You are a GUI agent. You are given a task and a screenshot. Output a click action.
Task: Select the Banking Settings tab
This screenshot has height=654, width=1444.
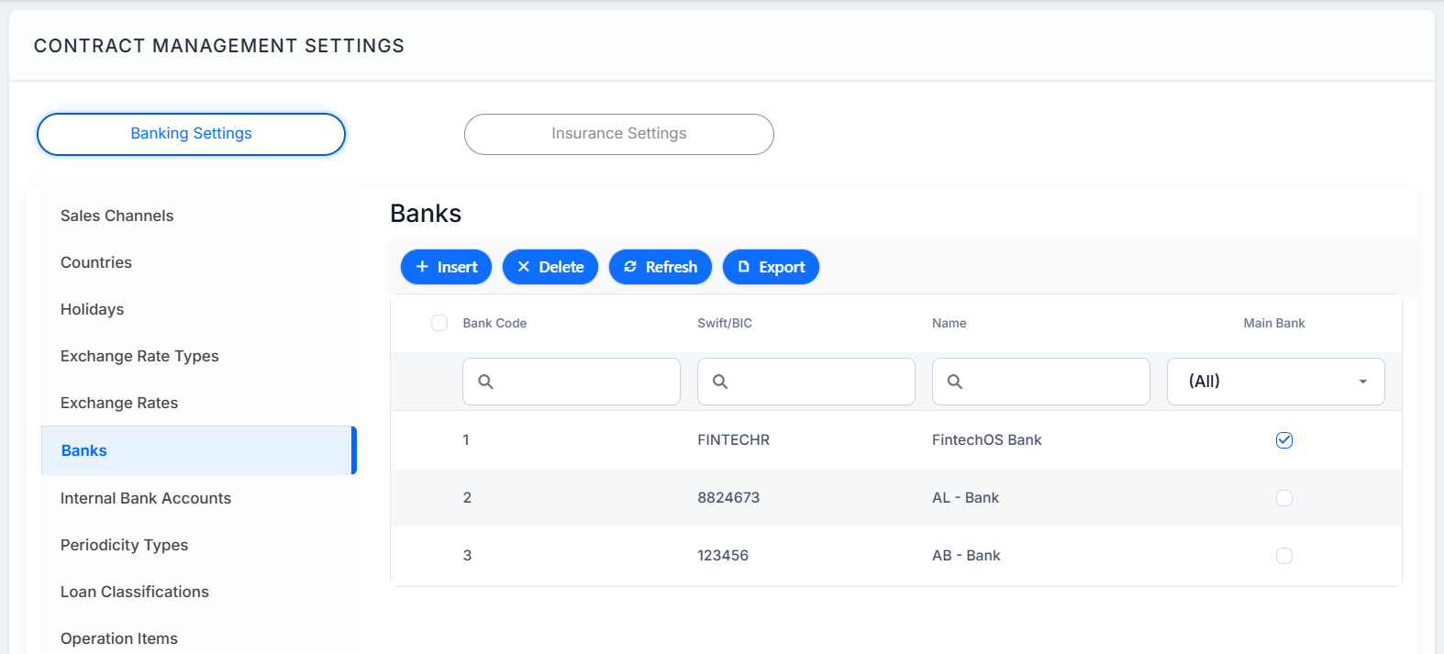[191, 134]
